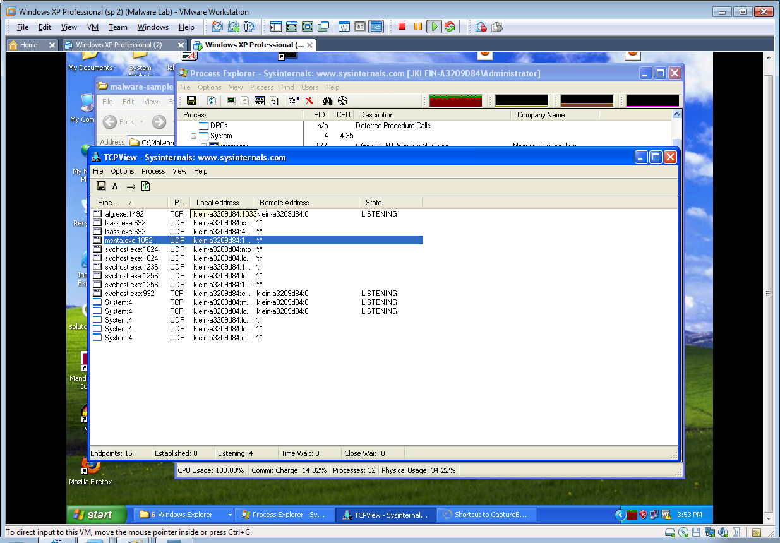Click the System Information icon in Process Explorer
The height and width of the screenshot is (543, 780).
[231, 101]
